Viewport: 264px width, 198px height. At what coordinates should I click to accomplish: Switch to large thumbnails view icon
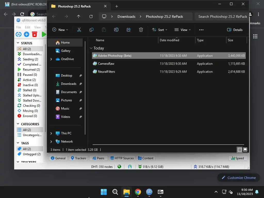pyautogui.click(x=245, y=150)
